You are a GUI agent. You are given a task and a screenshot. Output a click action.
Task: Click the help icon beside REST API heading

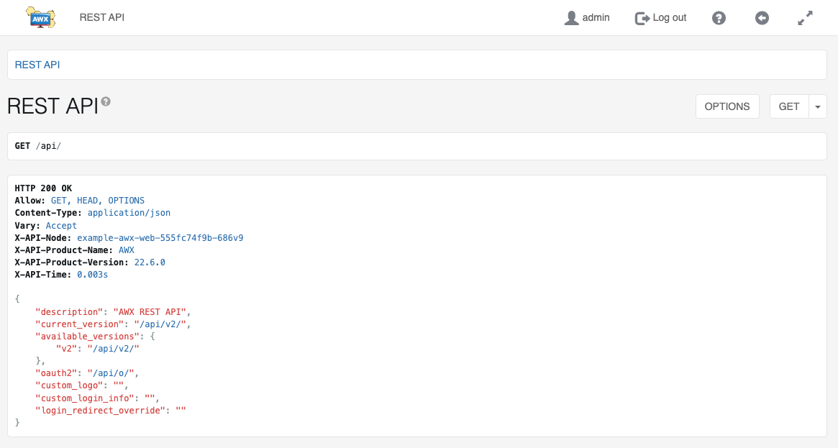(x=106, y=102)
